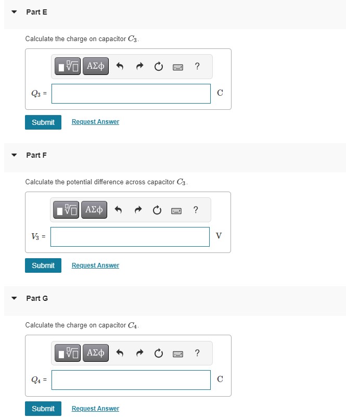
Task: Submit the V3 potential difference answer
Action: pyautogui.click(x=43, y=265)
